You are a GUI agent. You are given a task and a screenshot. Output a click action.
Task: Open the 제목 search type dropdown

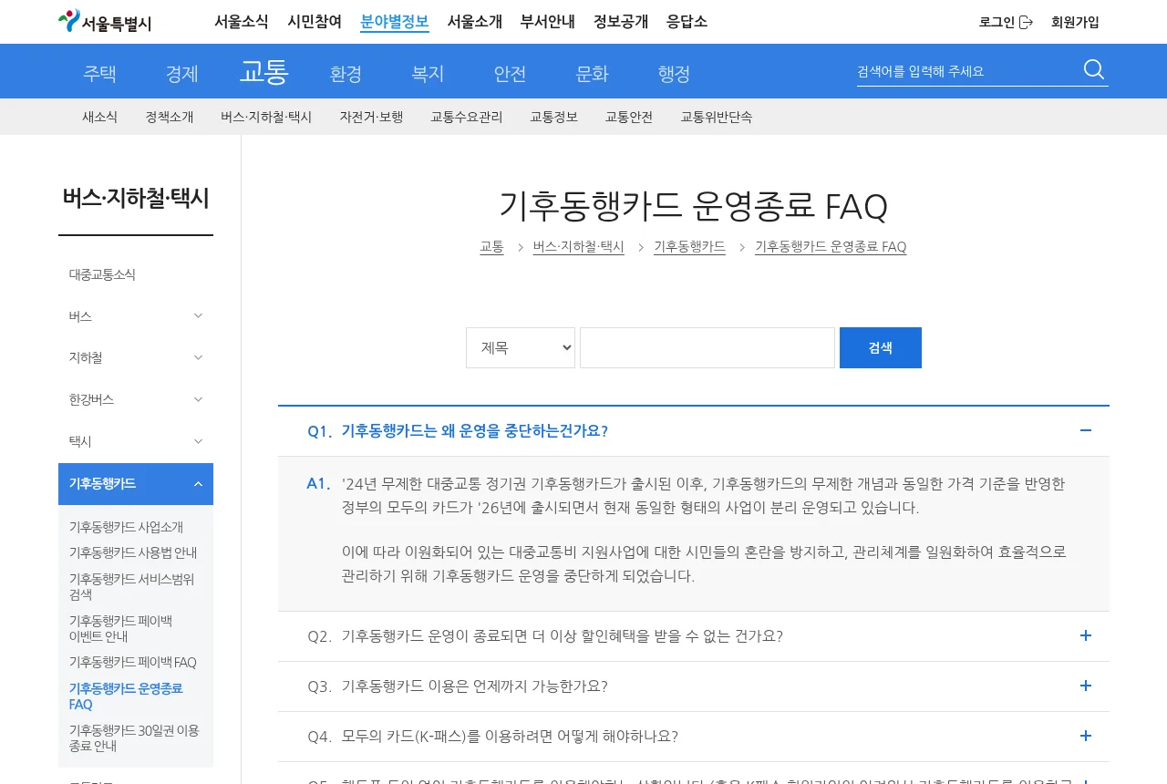[521, 347]
